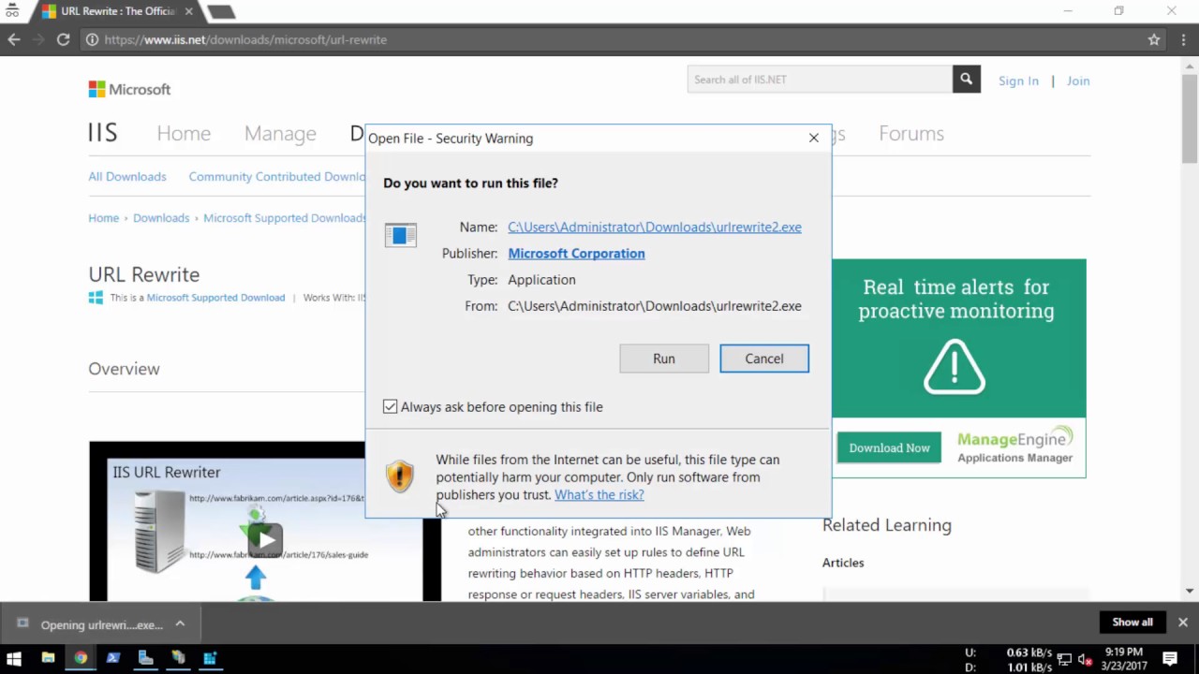
Task: Click the secure connection info icon
Action: [92, 39]
